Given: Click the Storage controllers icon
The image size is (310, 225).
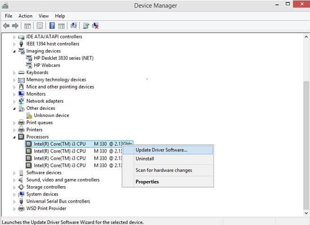Looking at the screenshot, I should pos(21,187).
